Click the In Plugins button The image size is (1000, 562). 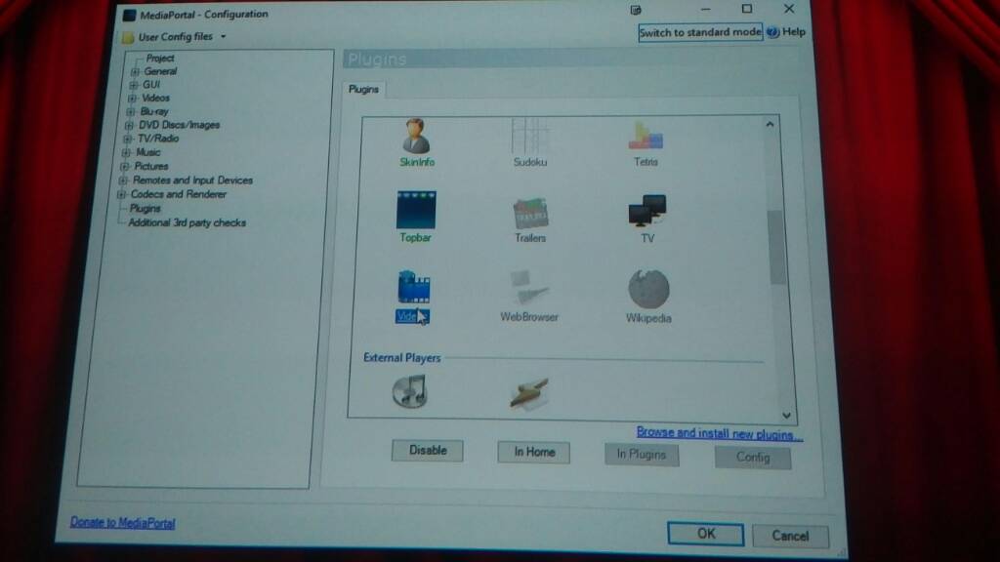(641, 455)
